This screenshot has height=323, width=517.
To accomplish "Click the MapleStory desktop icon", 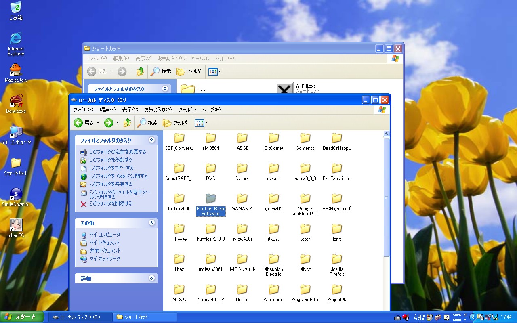I will (16, 73).
